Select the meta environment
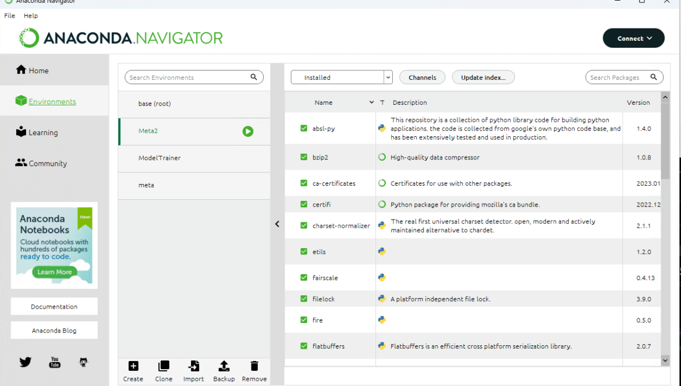This screenshot has width=681, height=386. pyautogui.click(x=194, y=185)
